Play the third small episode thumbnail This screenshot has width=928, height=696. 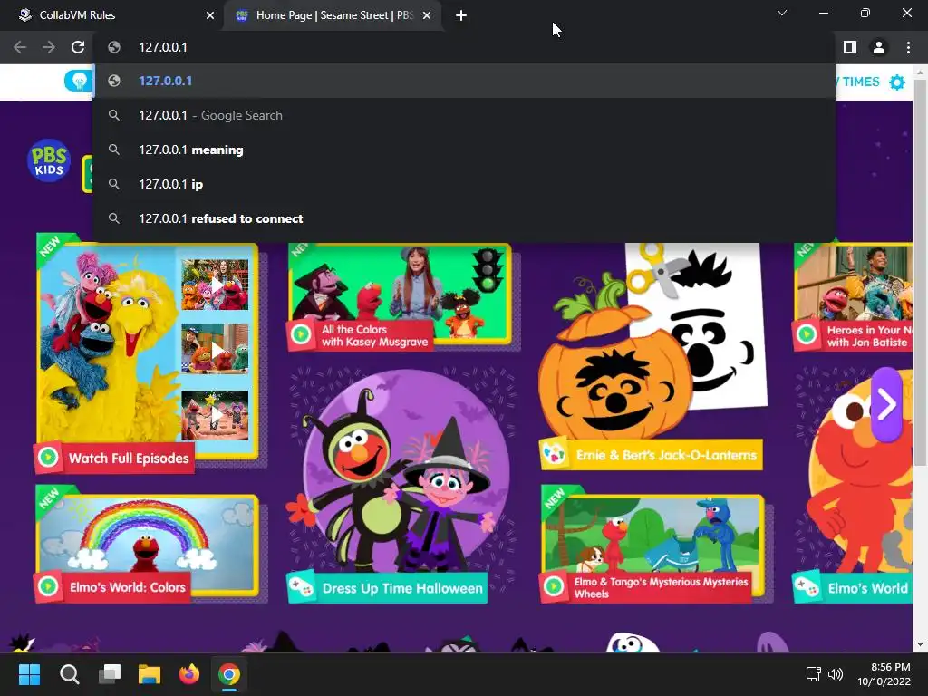click(x=215, y=415)
